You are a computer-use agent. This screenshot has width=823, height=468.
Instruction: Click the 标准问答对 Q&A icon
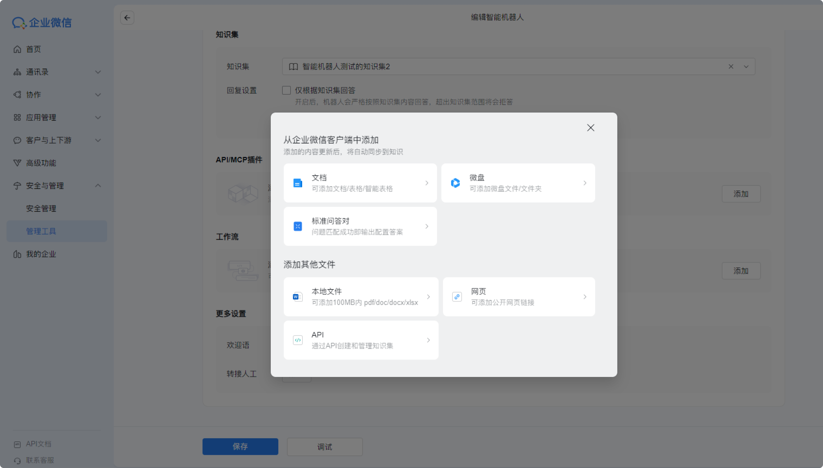click(x=298, y=226)
